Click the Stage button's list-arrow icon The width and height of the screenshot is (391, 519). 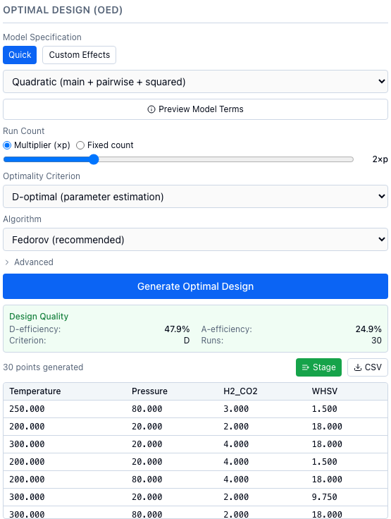305,367
